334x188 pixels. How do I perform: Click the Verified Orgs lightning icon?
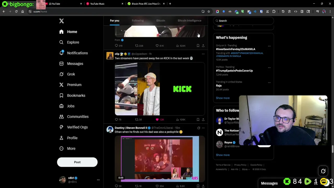coord(61,127)
